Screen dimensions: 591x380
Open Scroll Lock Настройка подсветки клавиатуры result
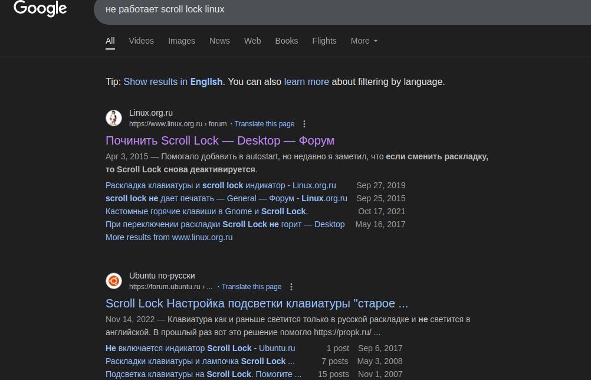[257, 303]
